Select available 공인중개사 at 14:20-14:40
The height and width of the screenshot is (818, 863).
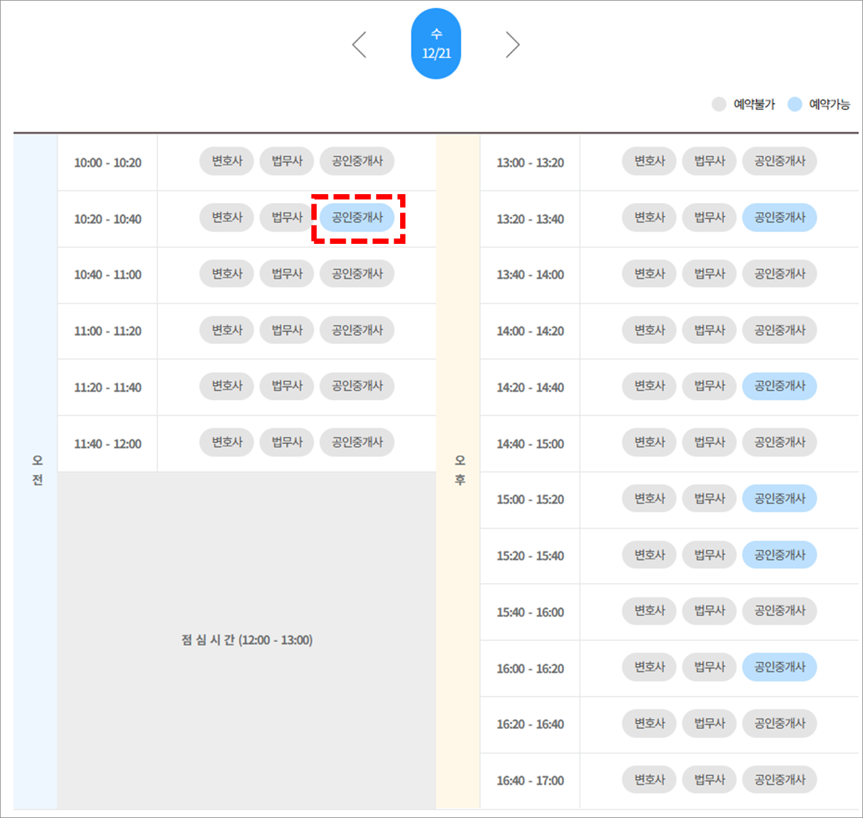(780, 387)
